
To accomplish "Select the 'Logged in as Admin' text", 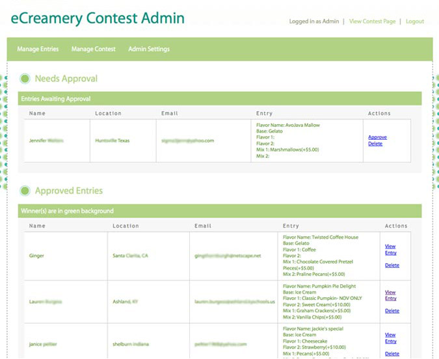I will click(314, 21).
